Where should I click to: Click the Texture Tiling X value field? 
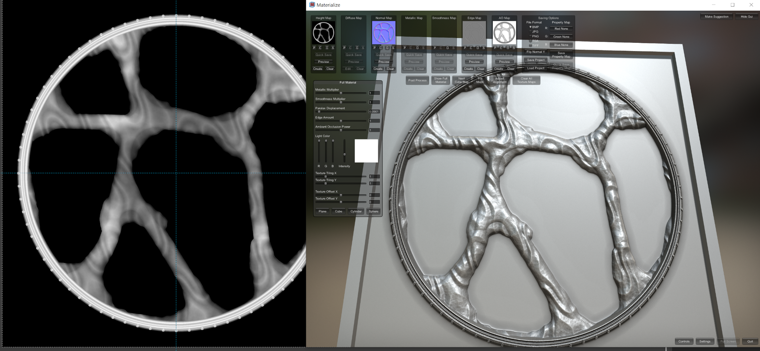pos(374,177)
